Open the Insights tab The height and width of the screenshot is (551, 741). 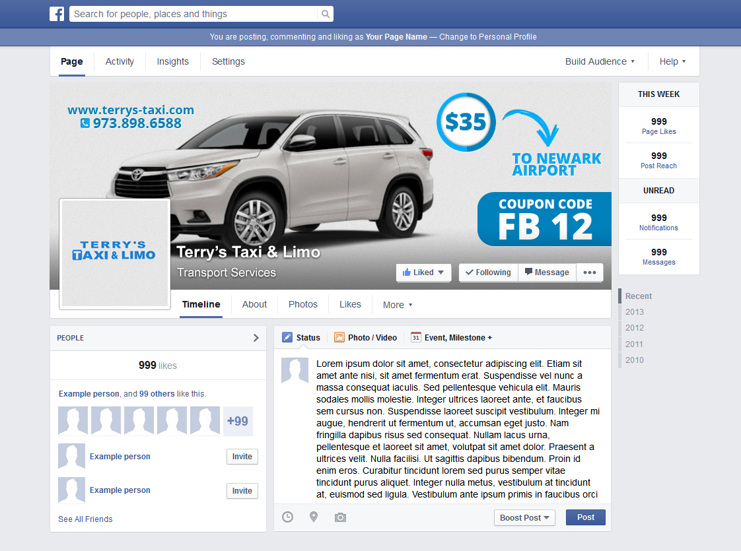click(x=172, y=61)
